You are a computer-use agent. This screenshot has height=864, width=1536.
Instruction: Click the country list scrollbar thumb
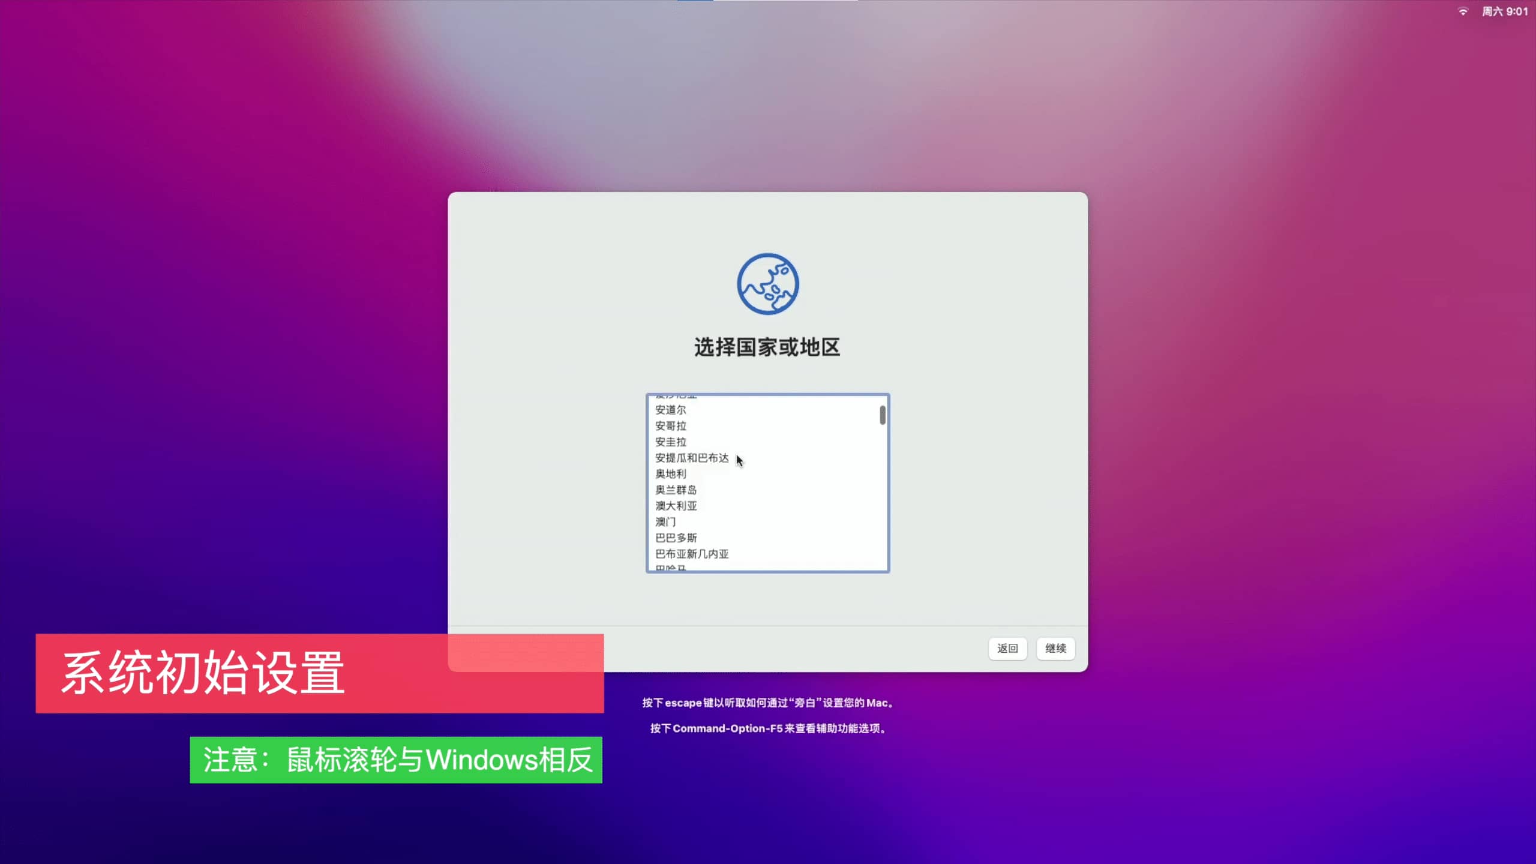pyautogui.click(x=882, y=415)
